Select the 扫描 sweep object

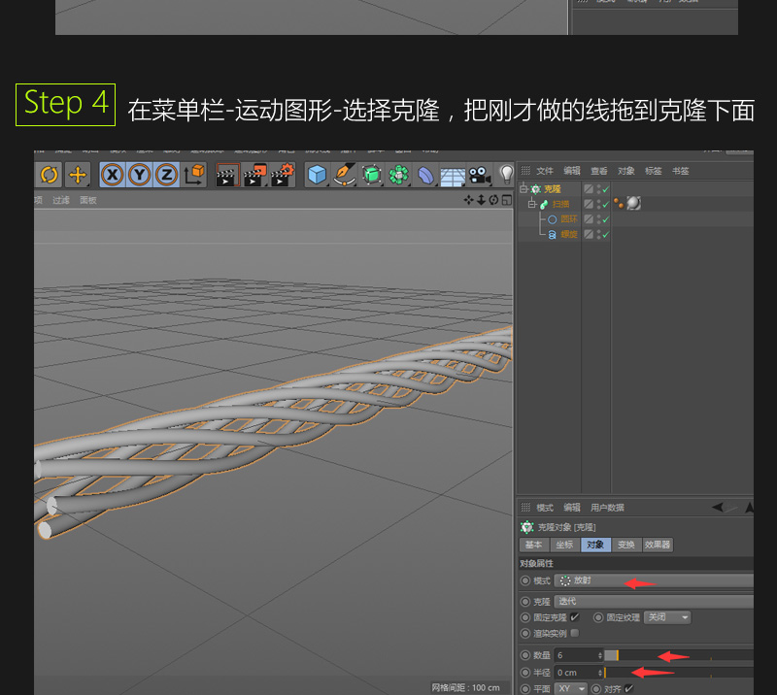tap(560, 204)
